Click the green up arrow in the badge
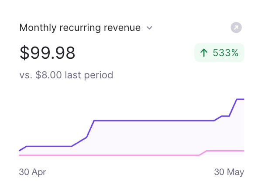The width and height of the screenshot is (268, 195). point(204,53)
